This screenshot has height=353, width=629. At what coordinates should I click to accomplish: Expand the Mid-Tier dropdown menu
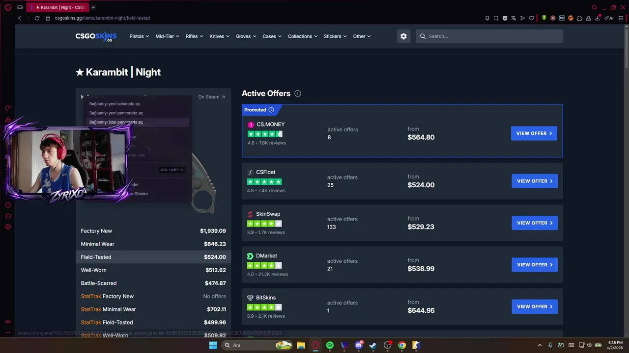click(167, 36)
